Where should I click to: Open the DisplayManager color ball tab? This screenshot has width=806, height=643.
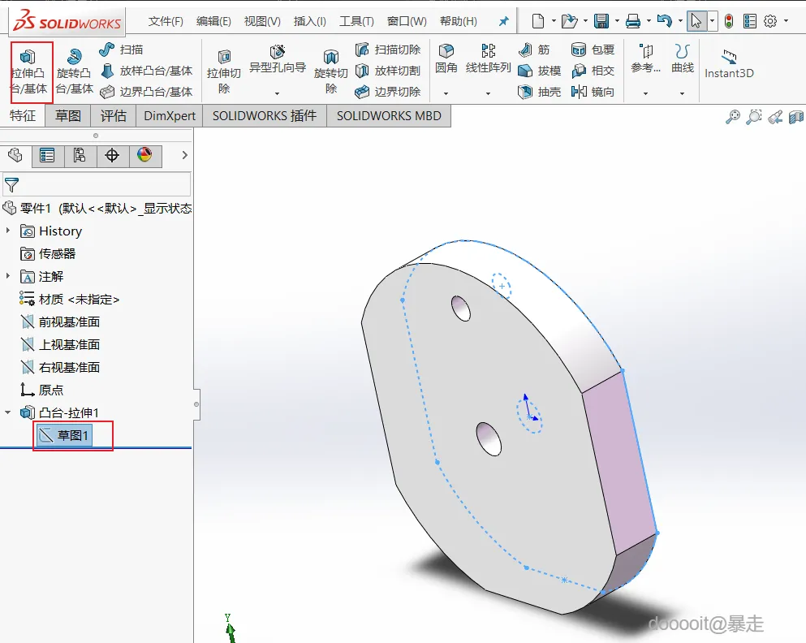pyautogui.click(x=144, y=155)
